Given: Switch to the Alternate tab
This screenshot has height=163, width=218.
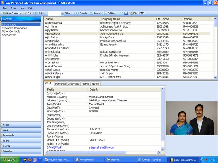Looking at the screenshot, I should click(x=74, y=84).
